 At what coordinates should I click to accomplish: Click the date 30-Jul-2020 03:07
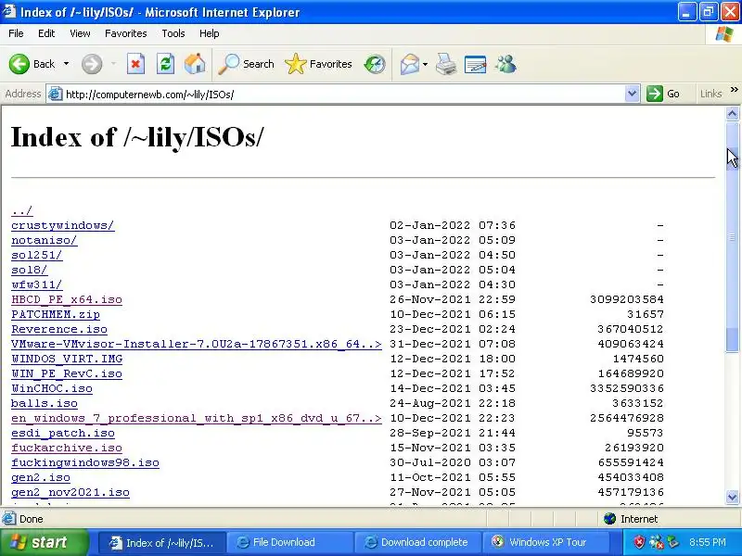[453, 462]
